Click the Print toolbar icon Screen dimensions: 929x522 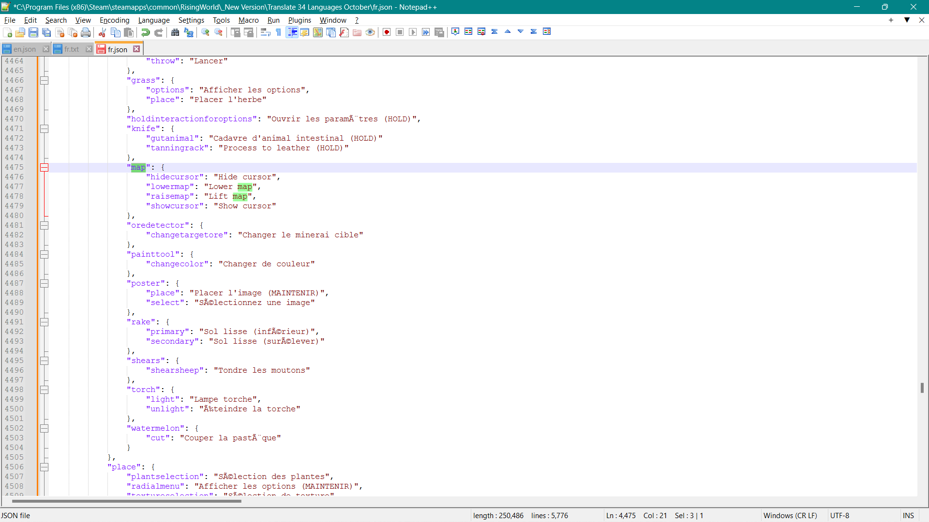86,32
